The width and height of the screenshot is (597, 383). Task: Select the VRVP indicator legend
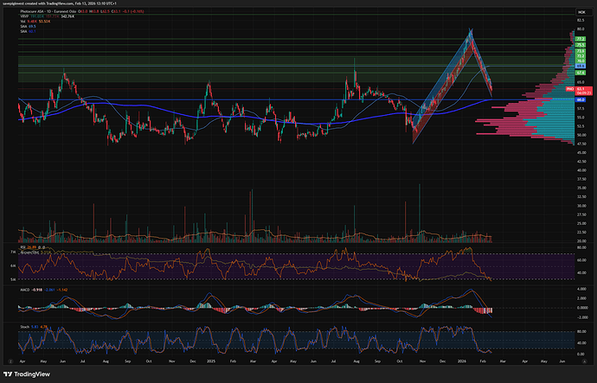[24, 18]
